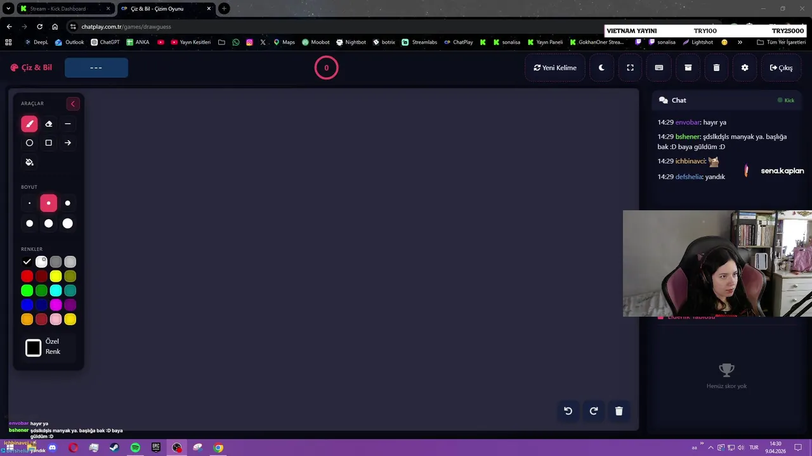Open Discord from the taskbar
The height and width of the screenshot is (456, 812).
point(52,448)
